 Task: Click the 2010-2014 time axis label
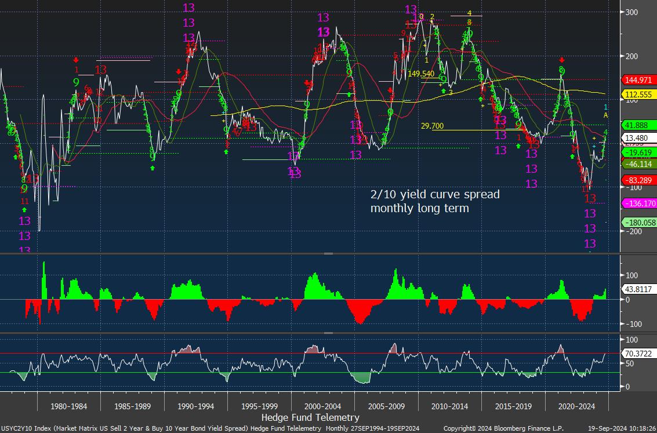click(x=450, y=406)
